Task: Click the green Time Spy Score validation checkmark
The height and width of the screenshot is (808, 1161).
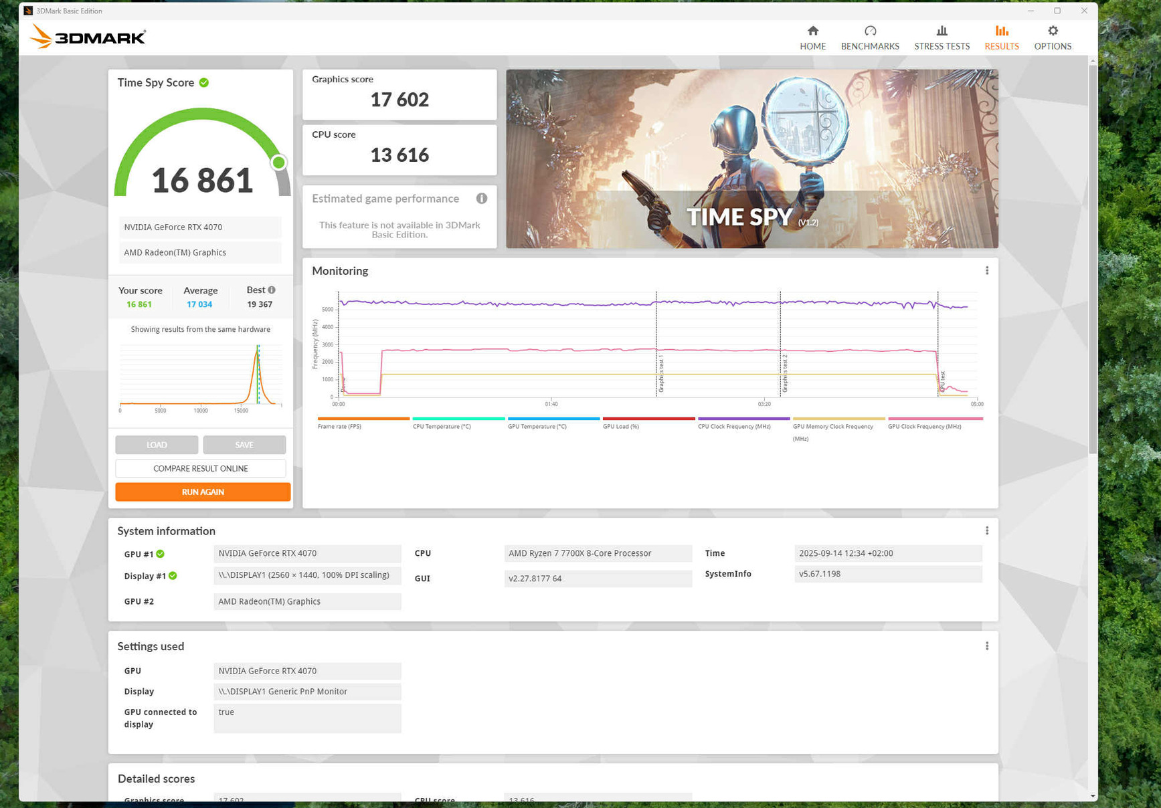Action: (x=204, y=82)
